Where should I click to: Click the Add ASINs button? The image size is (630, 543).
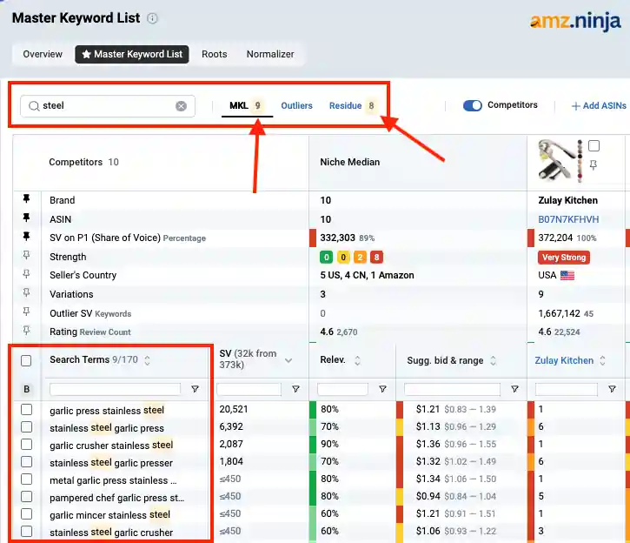point(599,106)
